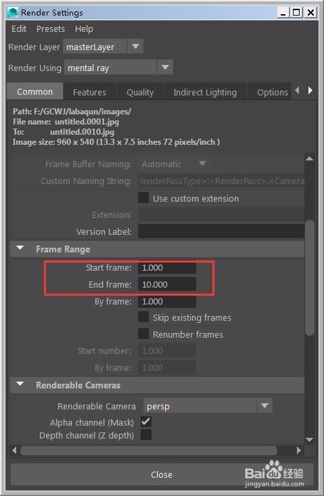Click the 'Path: F:/GCWJ/labaqun/images/' text
This screenshot has height=496, width=324.
[72, 112]
